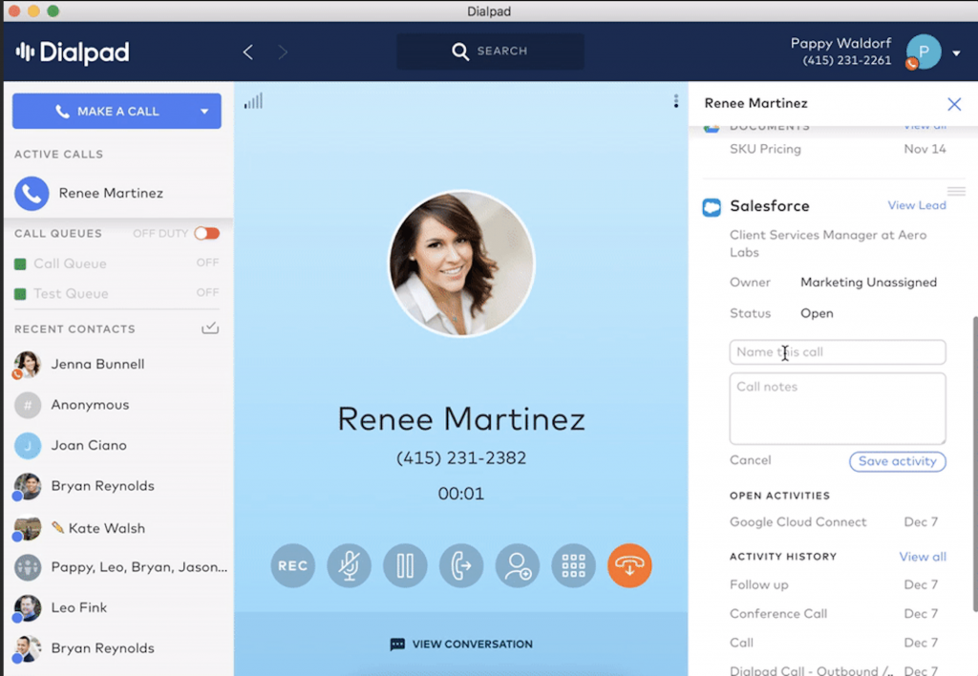
Task: Open the dialpad keypad icon
Action: pos(573,565)
